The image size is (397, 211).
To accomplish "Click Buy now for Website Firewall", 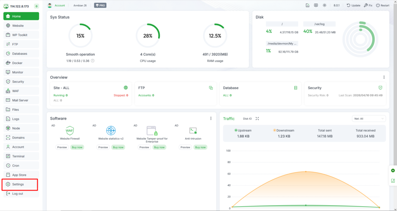I will [77, 147].
